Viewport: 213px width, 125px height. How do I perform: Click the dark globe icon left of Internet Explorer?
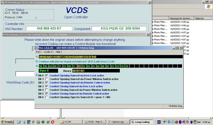(x=43, y=122)
